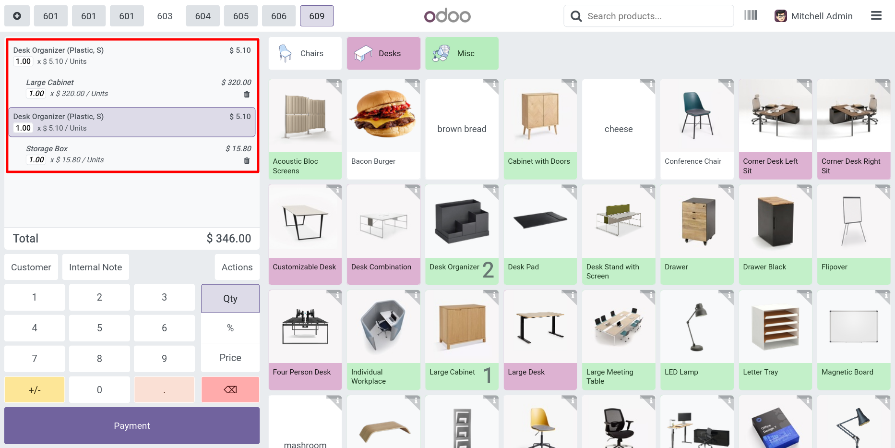Select the % discount mode
The image size is (895, 448).
tap(230, 328)
